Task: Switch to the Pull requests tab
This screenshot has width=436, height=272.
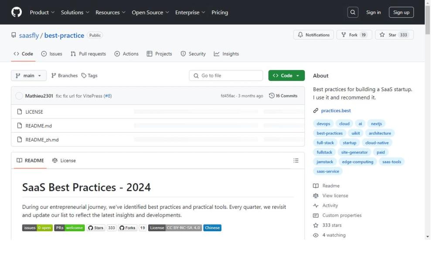Action: pyautogui.click(x=88, y=54)
